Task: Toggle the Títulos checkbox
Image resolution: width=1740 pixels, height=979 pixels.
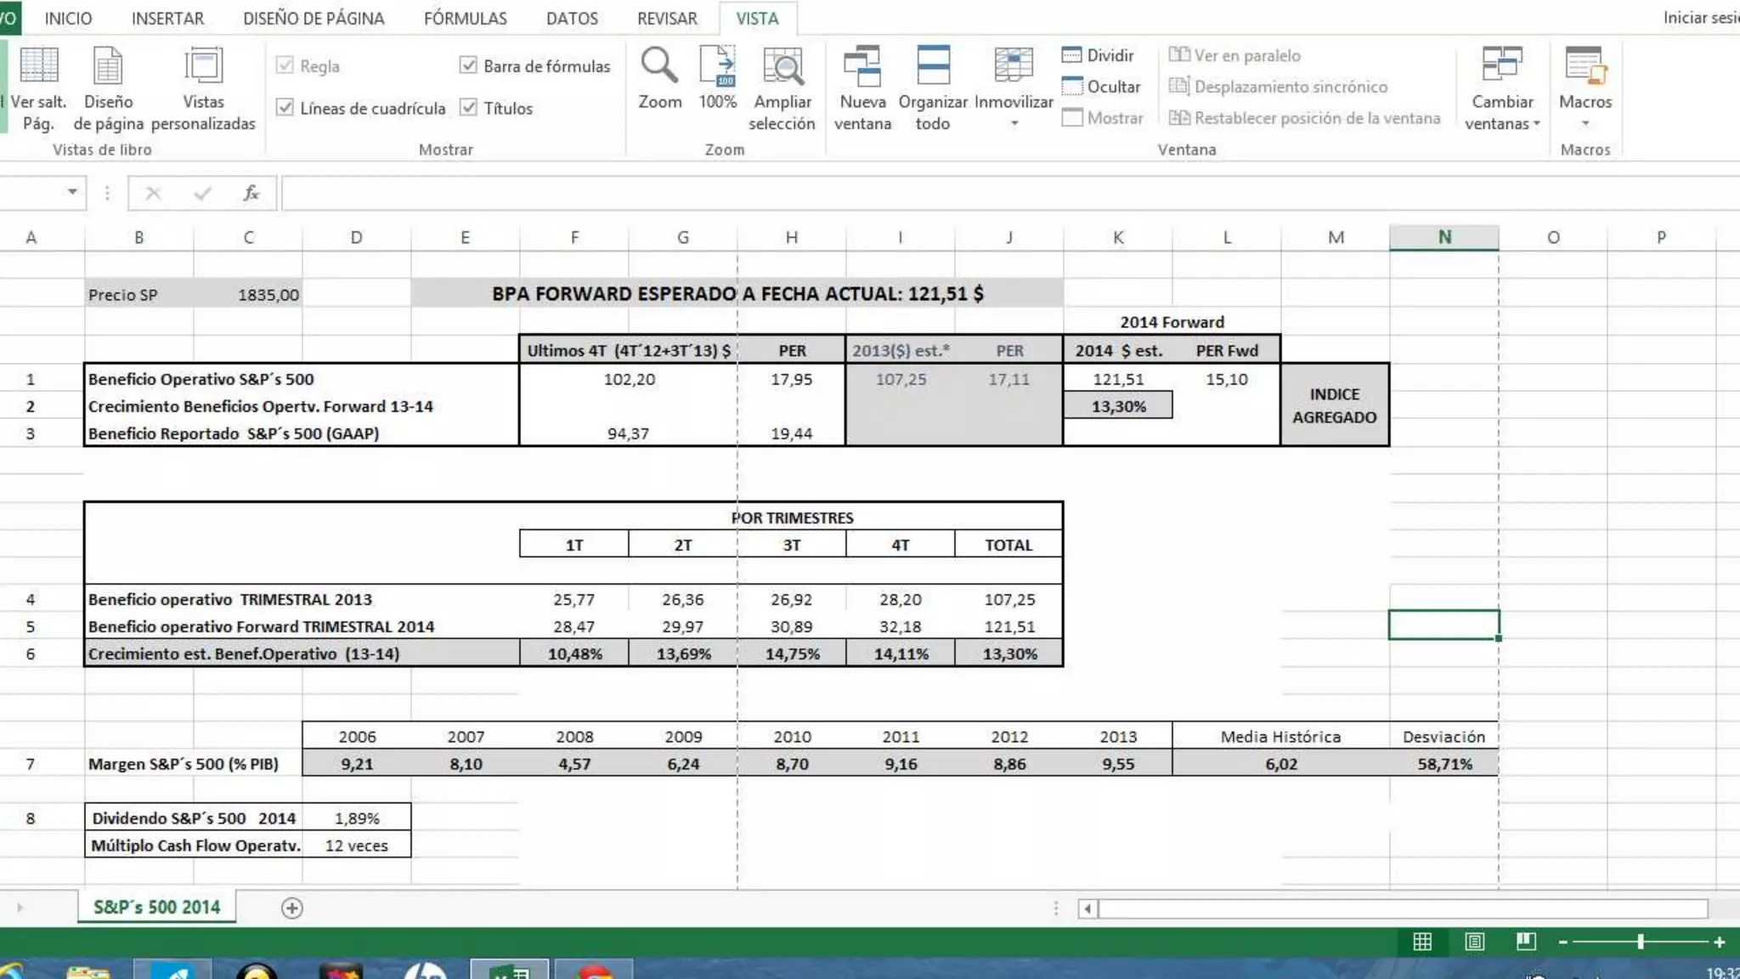Action: pos(468,108)
